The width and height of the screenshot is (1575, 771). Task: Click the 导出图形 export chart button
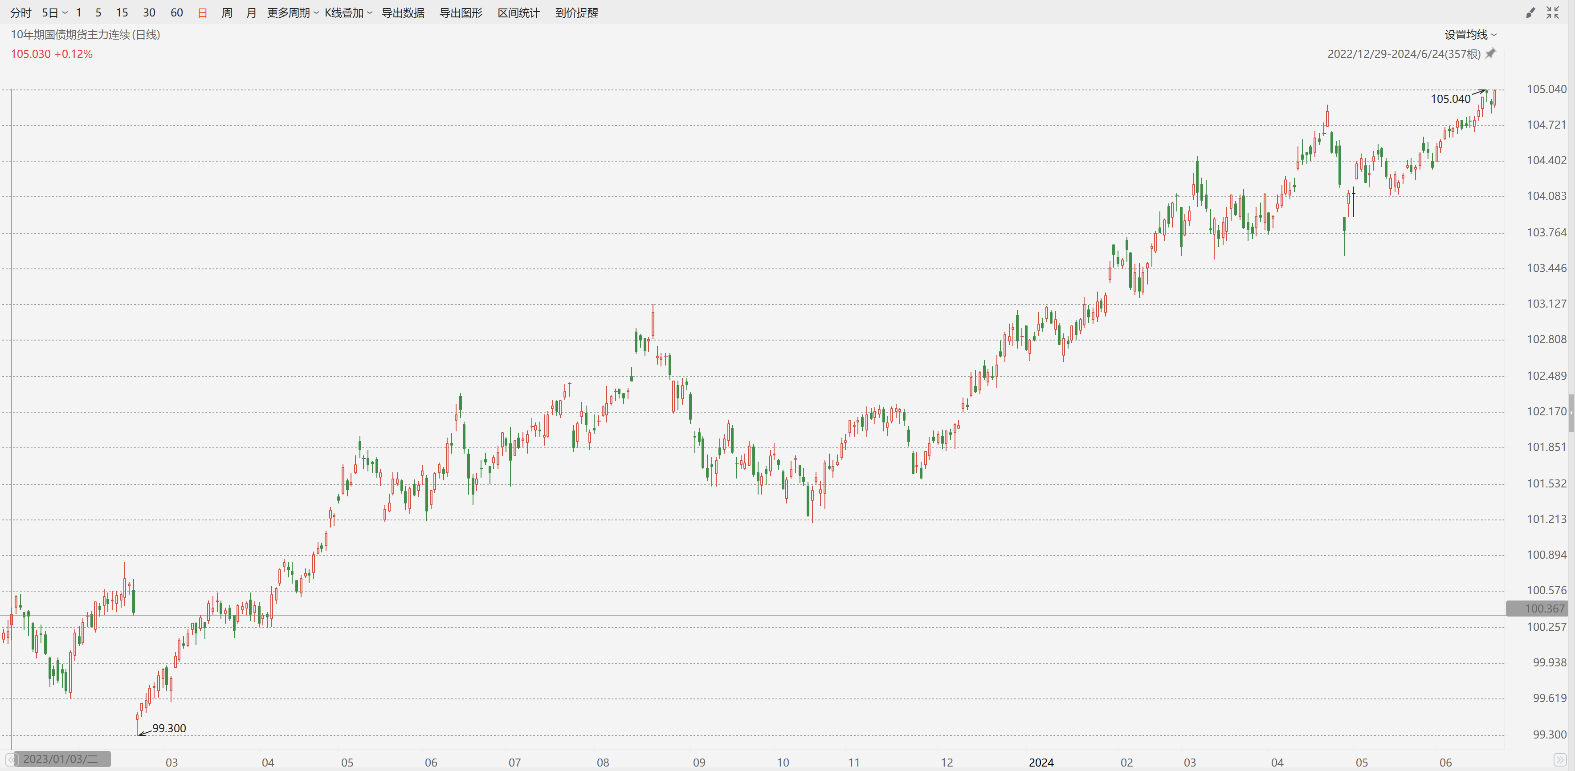(461, 13)
